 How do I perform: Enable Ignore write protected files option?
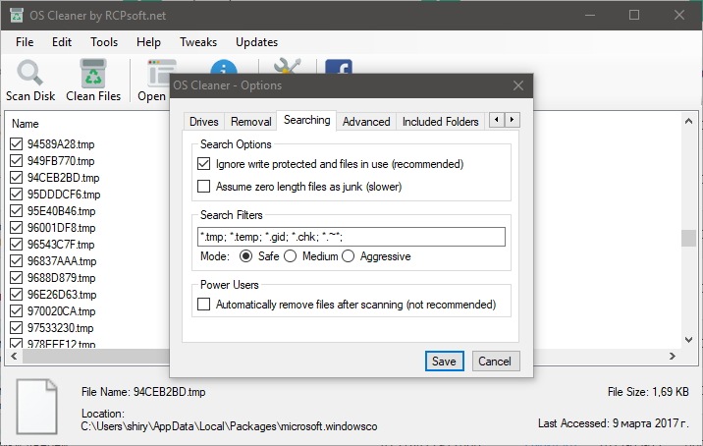coord(203,164)
